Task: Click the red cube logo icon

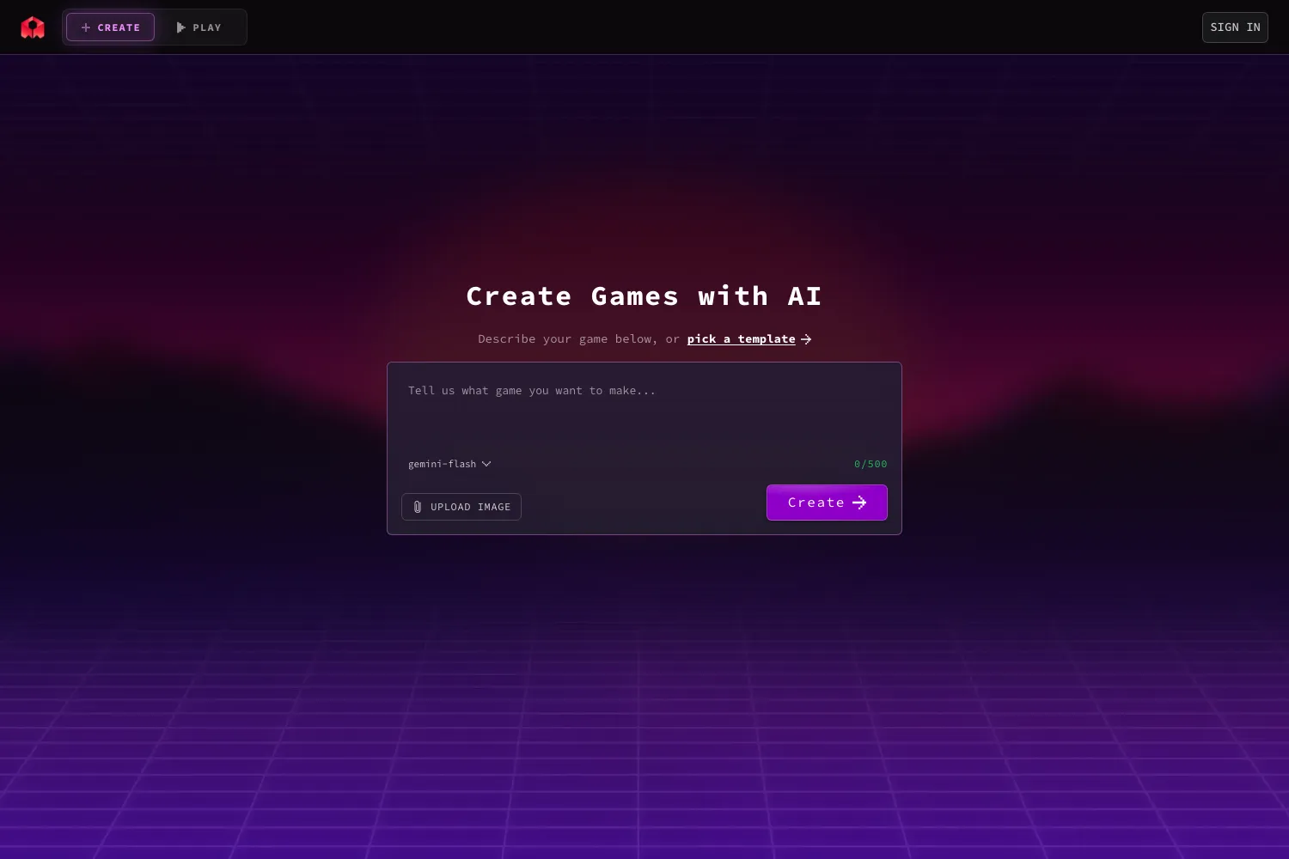Action: click(x=33, y=27)
